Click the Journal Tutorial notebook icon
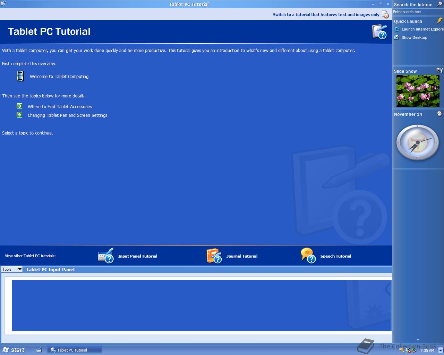Screen dimensions: 444x355 click(x=214, y=256)
